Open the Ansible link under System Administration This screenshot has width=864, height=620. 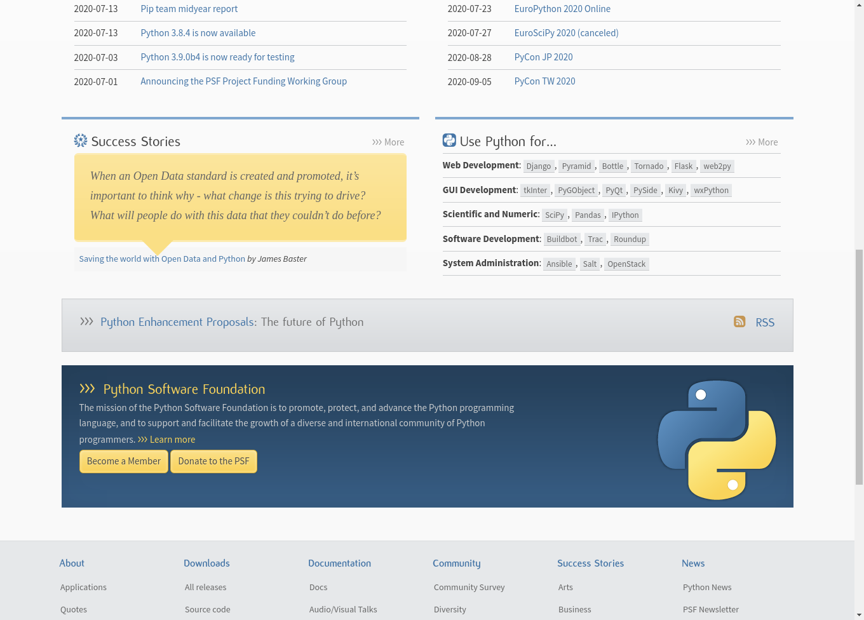[x=558, y=264]
